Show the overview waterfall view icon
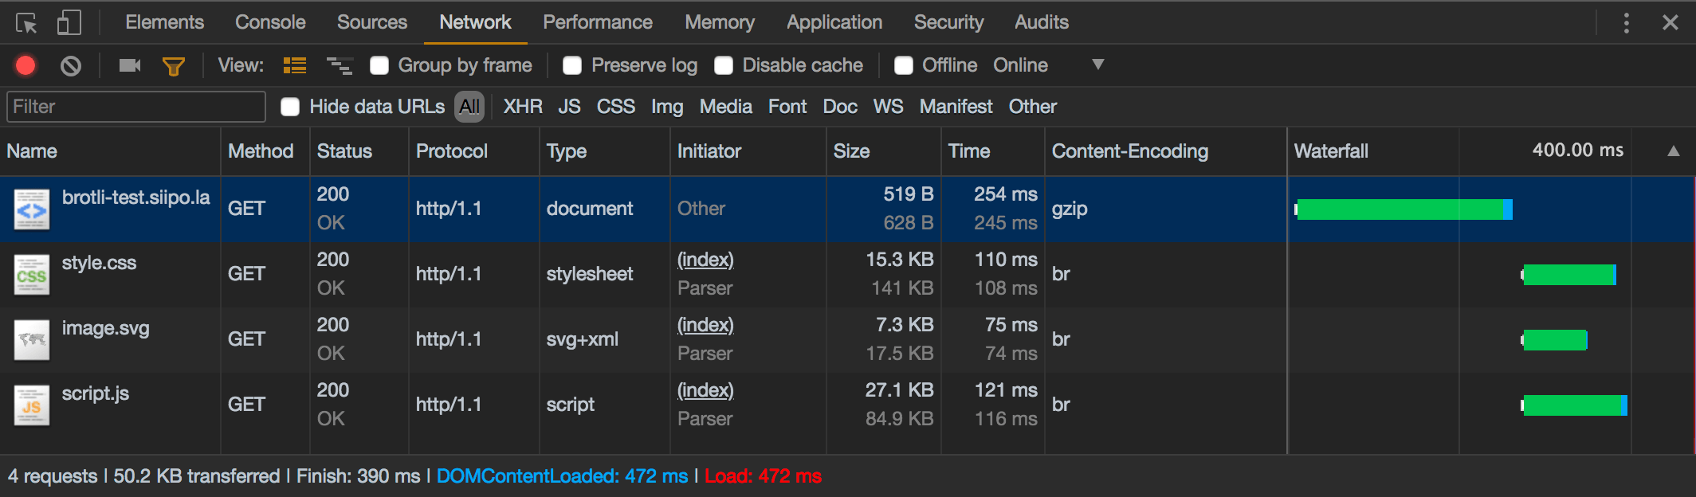Viewport: 1696px width, 497px height. (x=340, y=65)
